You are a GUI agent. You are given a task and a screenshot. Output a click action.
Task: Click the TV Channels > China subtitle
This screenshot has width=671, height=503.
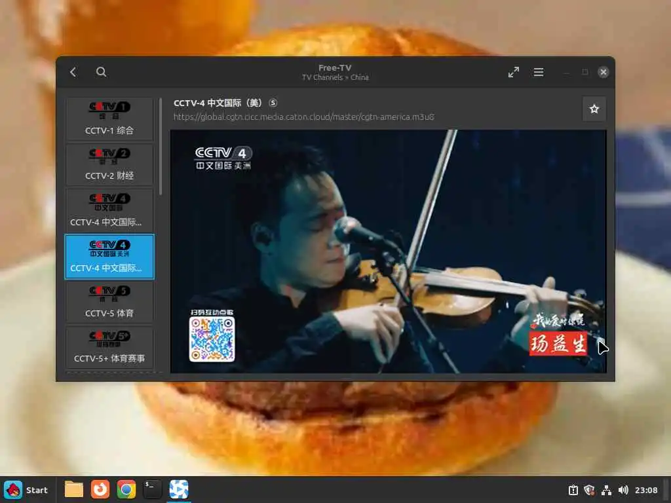(x=335, y=77)
